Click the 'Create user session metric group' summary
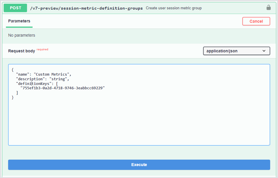278x178 pixels. [x=174, y=8]
